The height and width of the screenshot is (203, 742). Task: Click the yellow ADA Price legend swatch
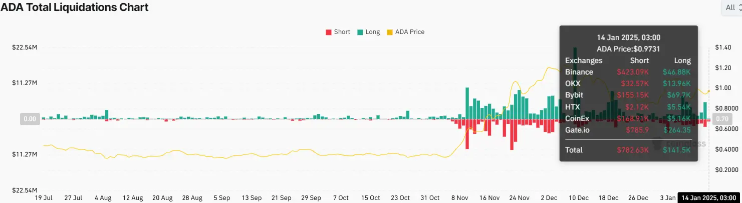[390, 32]
